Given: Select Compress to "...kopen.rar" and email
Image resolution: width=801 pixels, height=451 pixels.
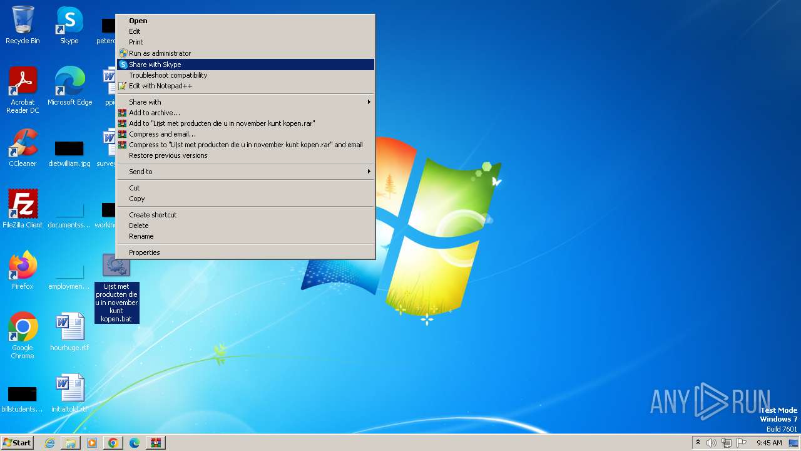Looking at the screenshot, I should pyautogui.click(x=245, y=145).
